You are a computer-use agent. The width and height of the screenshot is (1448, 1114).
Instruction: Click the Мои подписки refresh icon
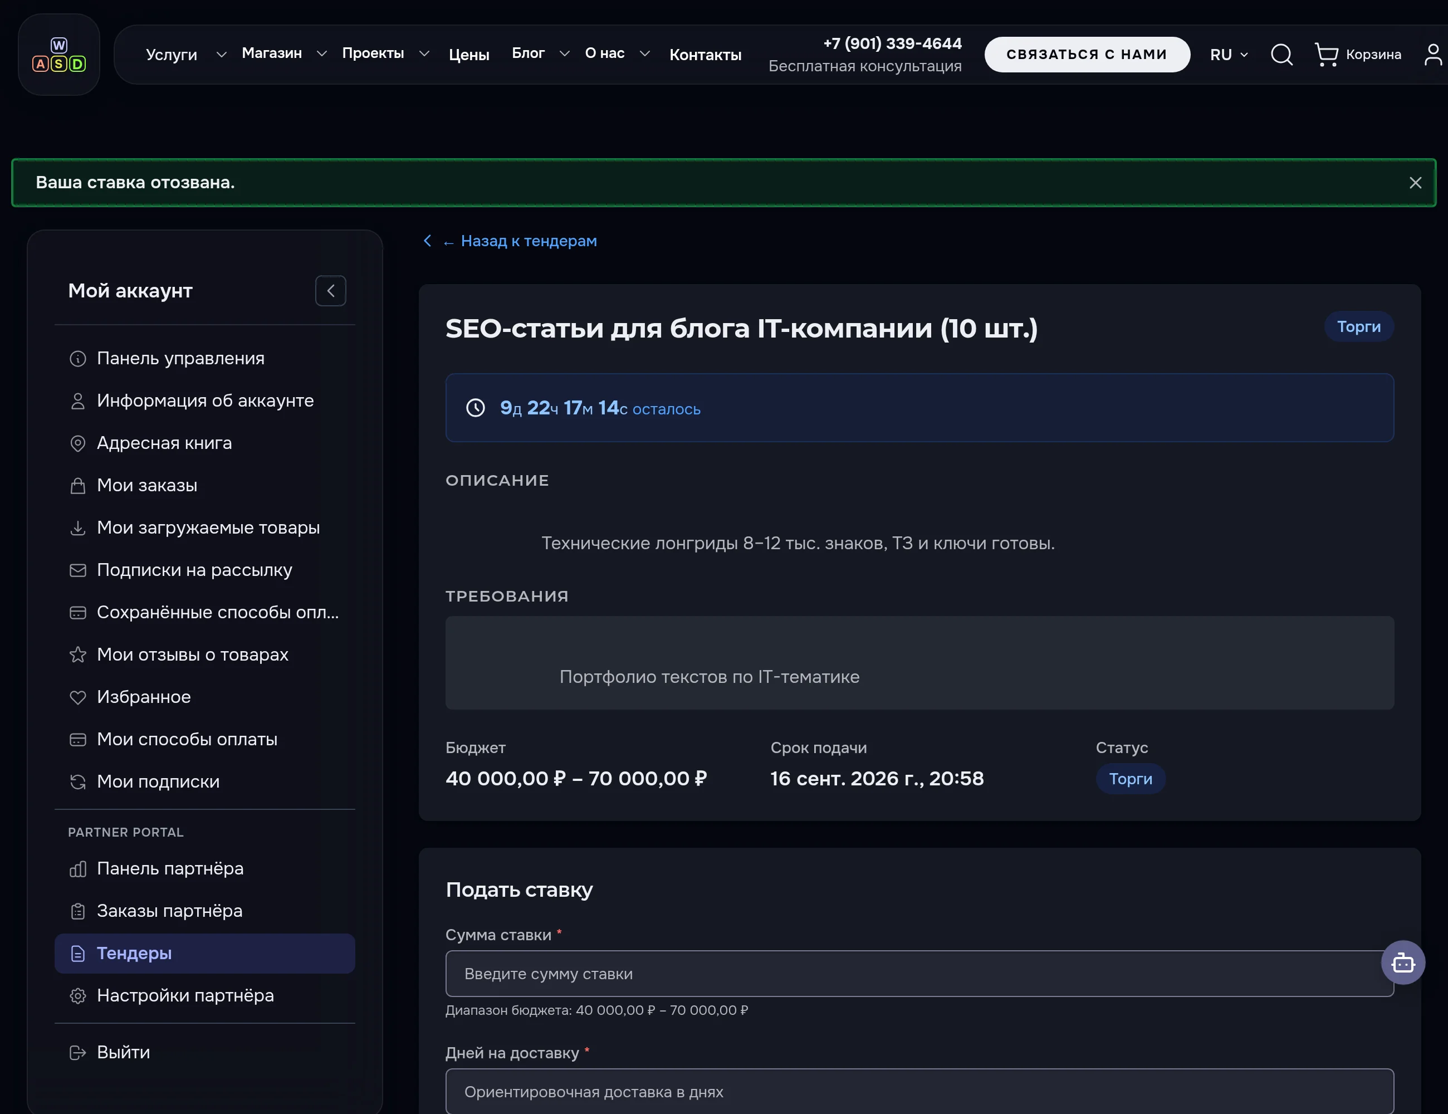[x=77, y=782]
